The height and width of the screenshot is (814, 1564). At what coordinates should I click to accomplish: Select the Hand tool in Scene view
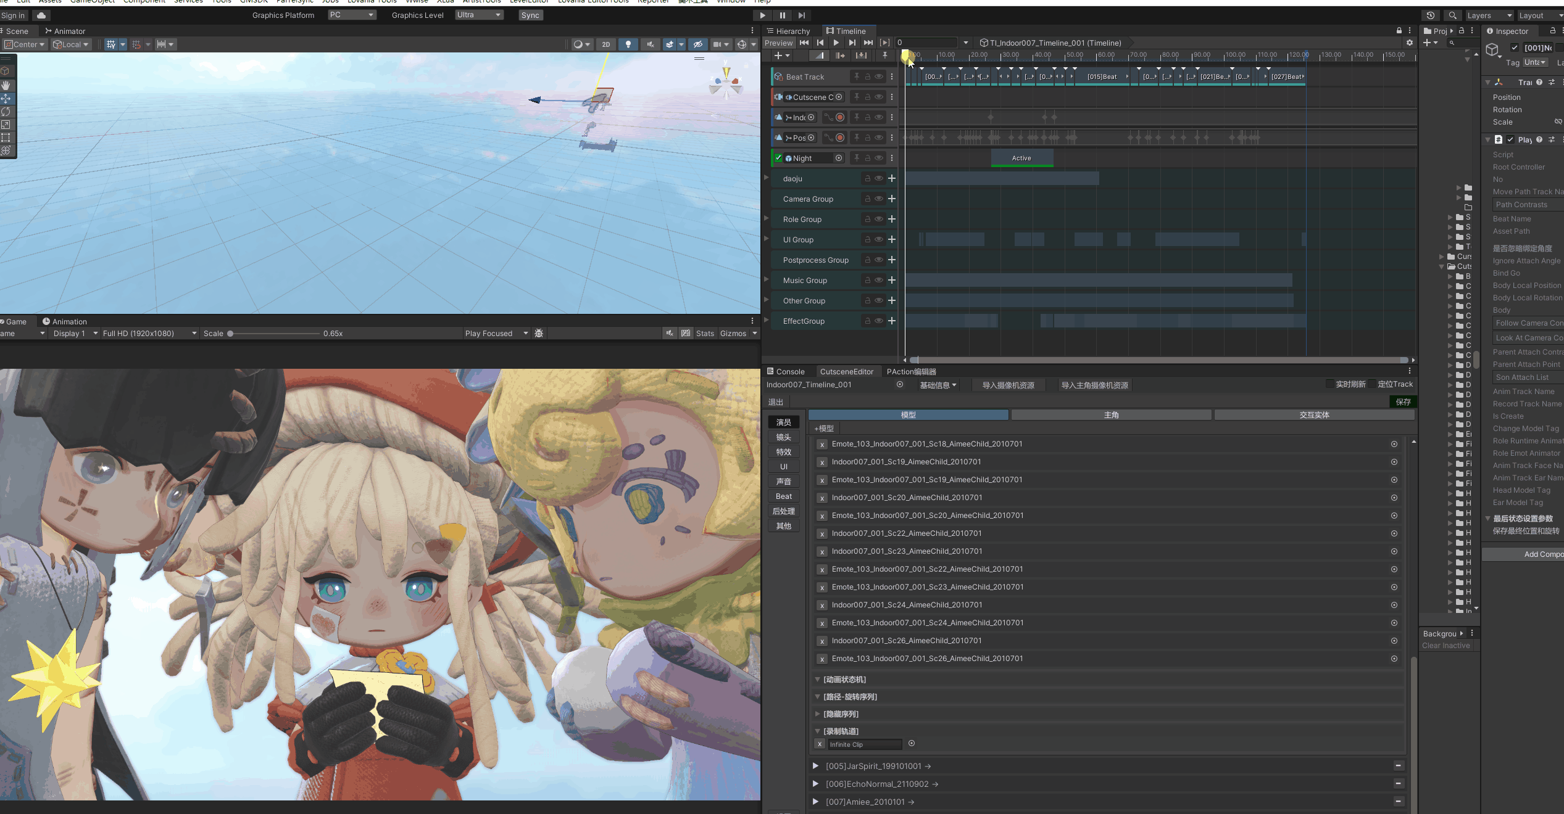click(6, 85)
